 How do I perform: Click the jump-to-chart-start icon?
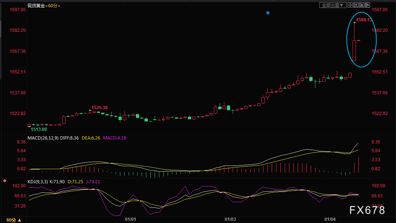356,5
